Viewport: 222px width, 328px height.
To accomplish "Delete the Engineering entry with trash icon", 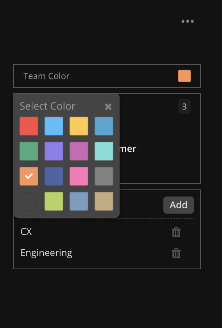I will click(176, 253).
